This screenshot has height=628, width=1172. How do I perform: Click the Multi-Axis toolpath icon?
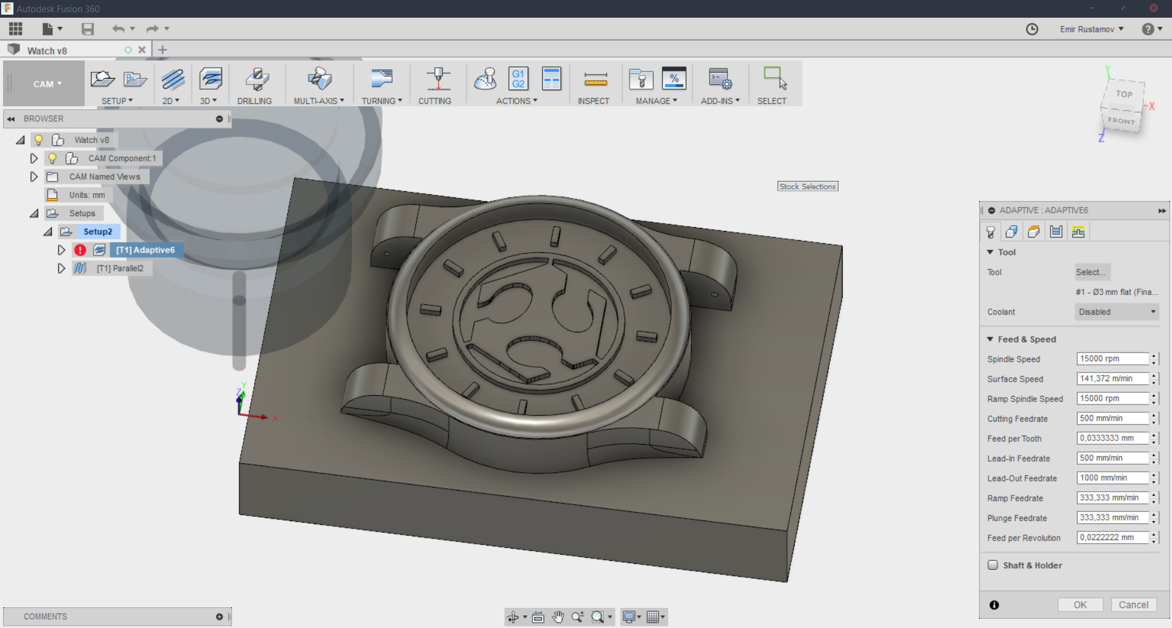(x=319, y=79)
